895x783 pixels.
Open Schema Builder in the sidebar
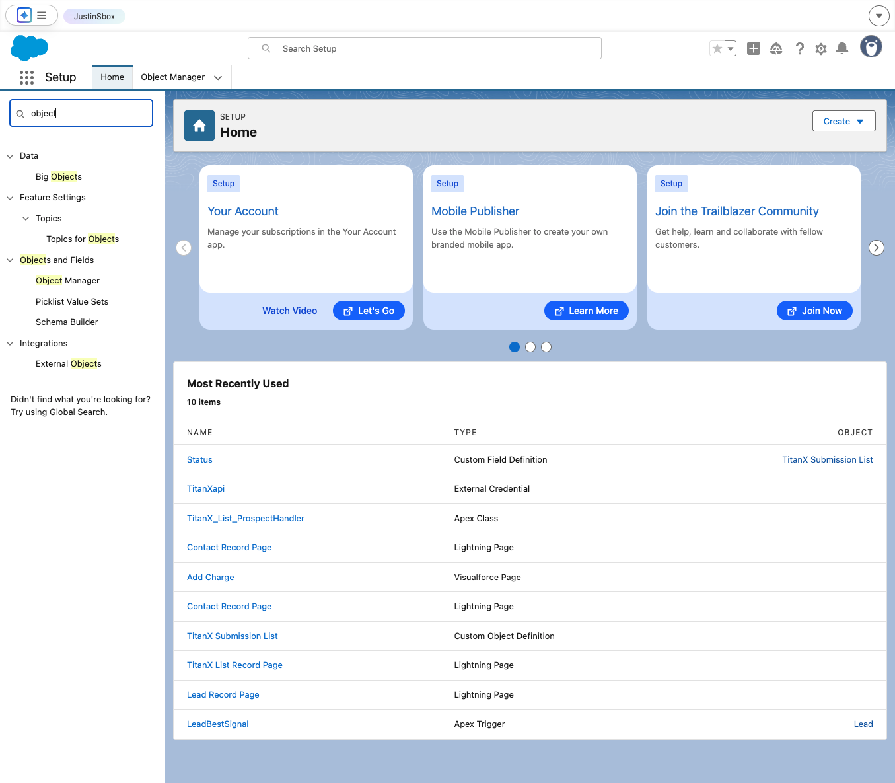point(67,322)
